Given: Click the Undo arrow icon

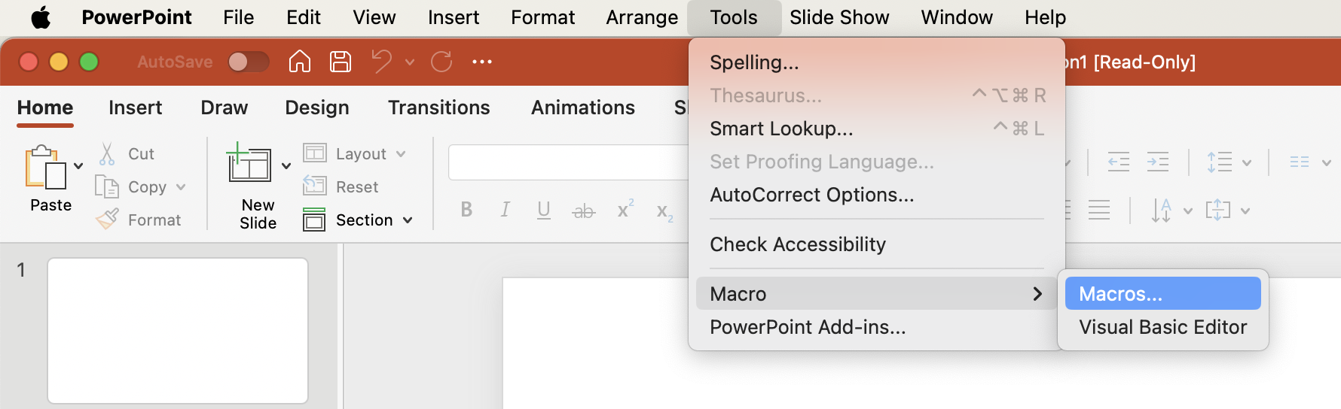Looking at the screenshot, I should pyautogui.click(x=382, y=62).
